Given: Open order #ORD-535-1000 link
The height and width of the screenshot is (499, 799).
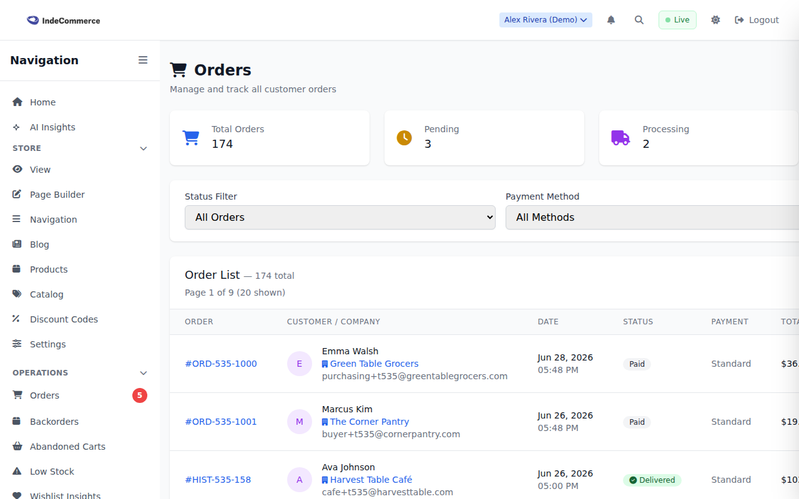Looking at the screenshot, I should 221,364.
